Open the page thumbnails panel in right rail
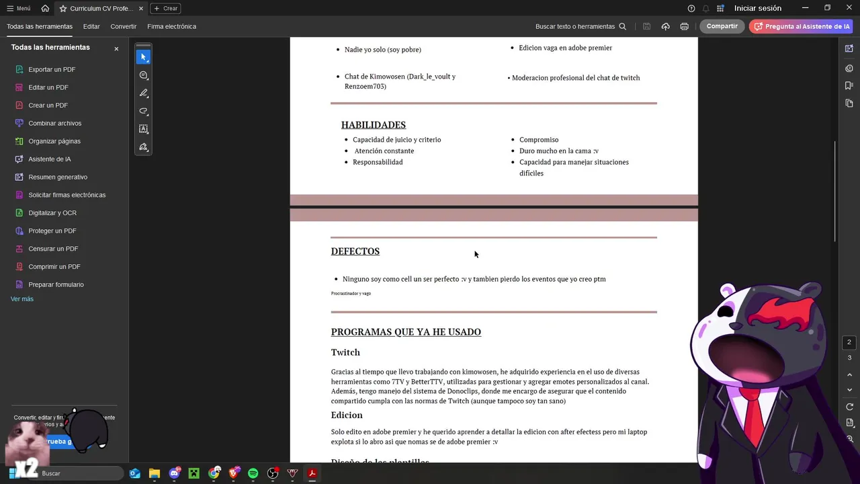This screenshot has width=860, height=484. [x=849, y=104]
